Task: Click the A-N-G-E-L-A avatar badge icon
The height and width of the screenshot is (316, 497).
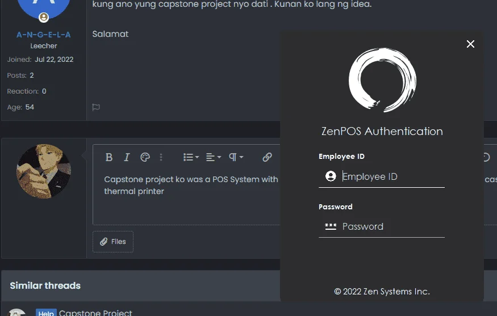Action: (44, 17)
